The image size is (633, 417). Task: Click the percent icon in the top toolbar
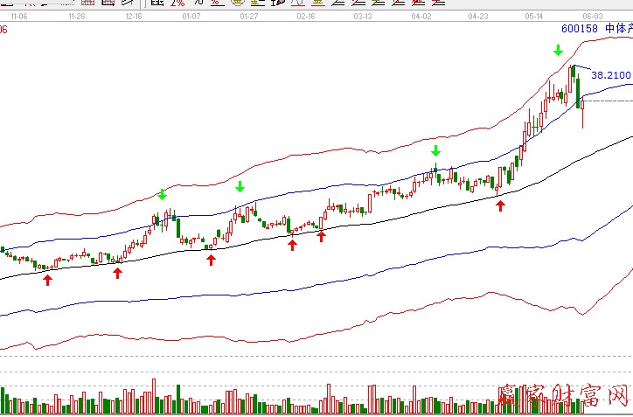[177, 3]
